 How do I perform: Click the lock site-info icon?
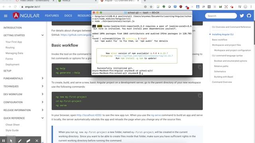pyautogui.click(x=22, y=7)
